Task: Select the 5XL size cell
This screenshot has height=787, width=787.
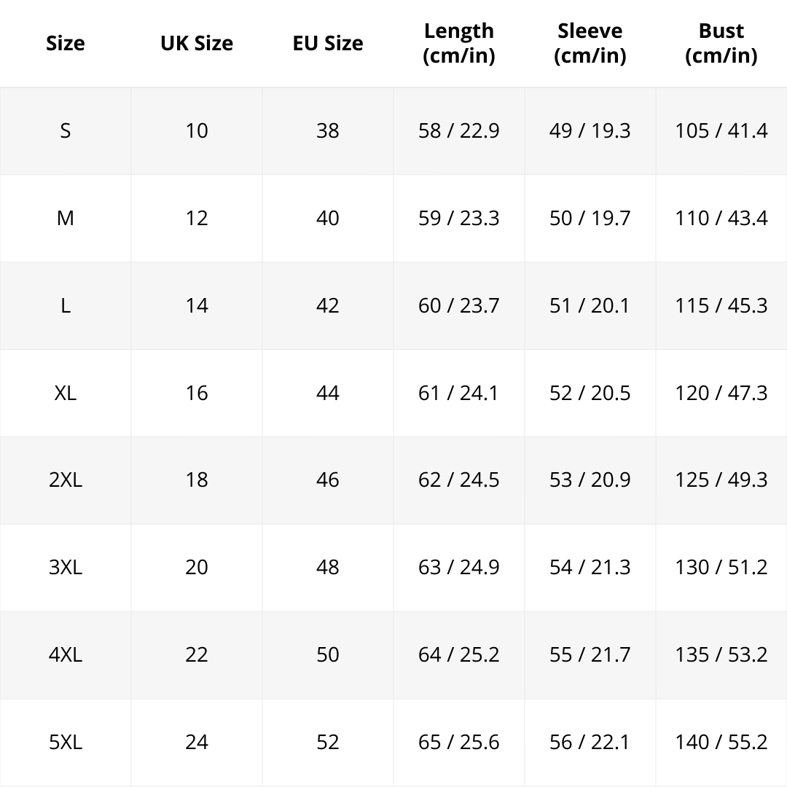Action: 66,742
